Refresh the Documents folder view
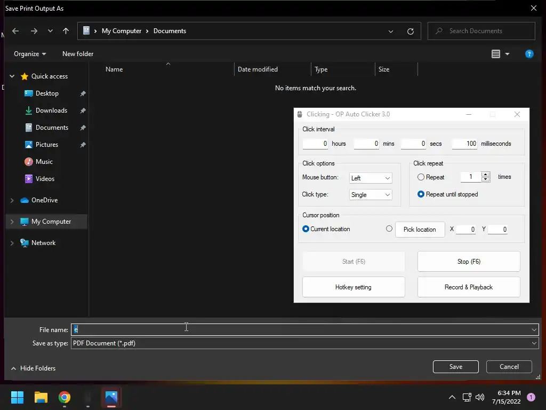The image size is (546, 410). 411,31
